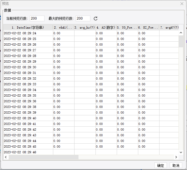Close the 预览 dialog window

pyautogui.click(x=182, y=4)
